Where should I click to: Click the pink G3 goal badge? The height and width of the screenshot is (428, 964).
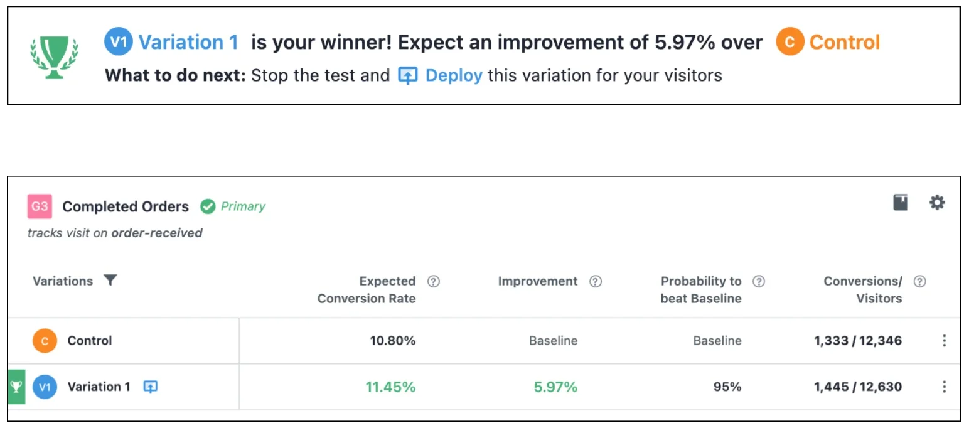[40, 206]
